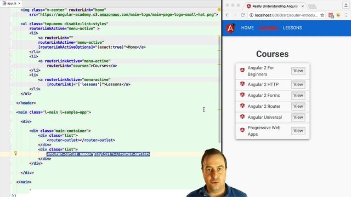Click the browser back arrow
351x197 pixels.
[228, 15]
